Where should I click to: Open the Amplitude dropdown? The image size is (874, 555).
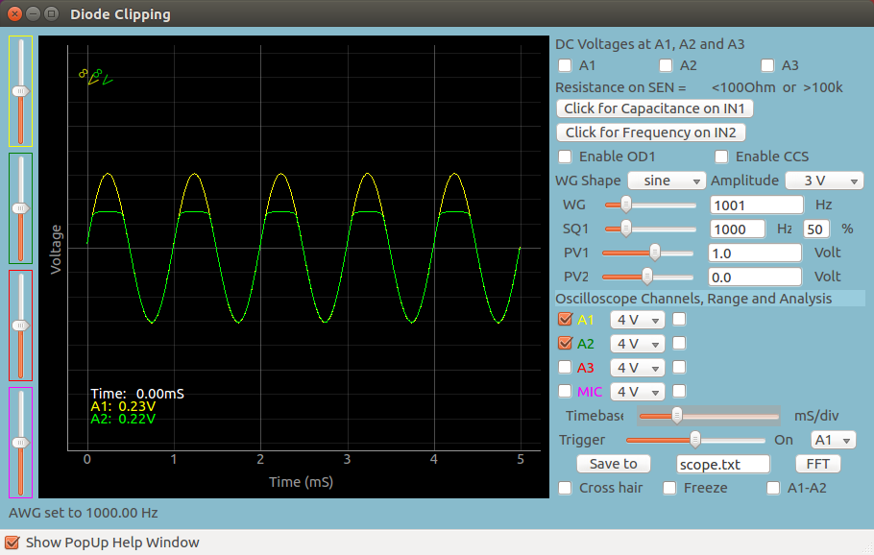824,180
